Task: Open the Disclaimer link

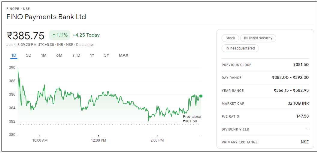Action: pyautogui.click(x=85, y=45)
